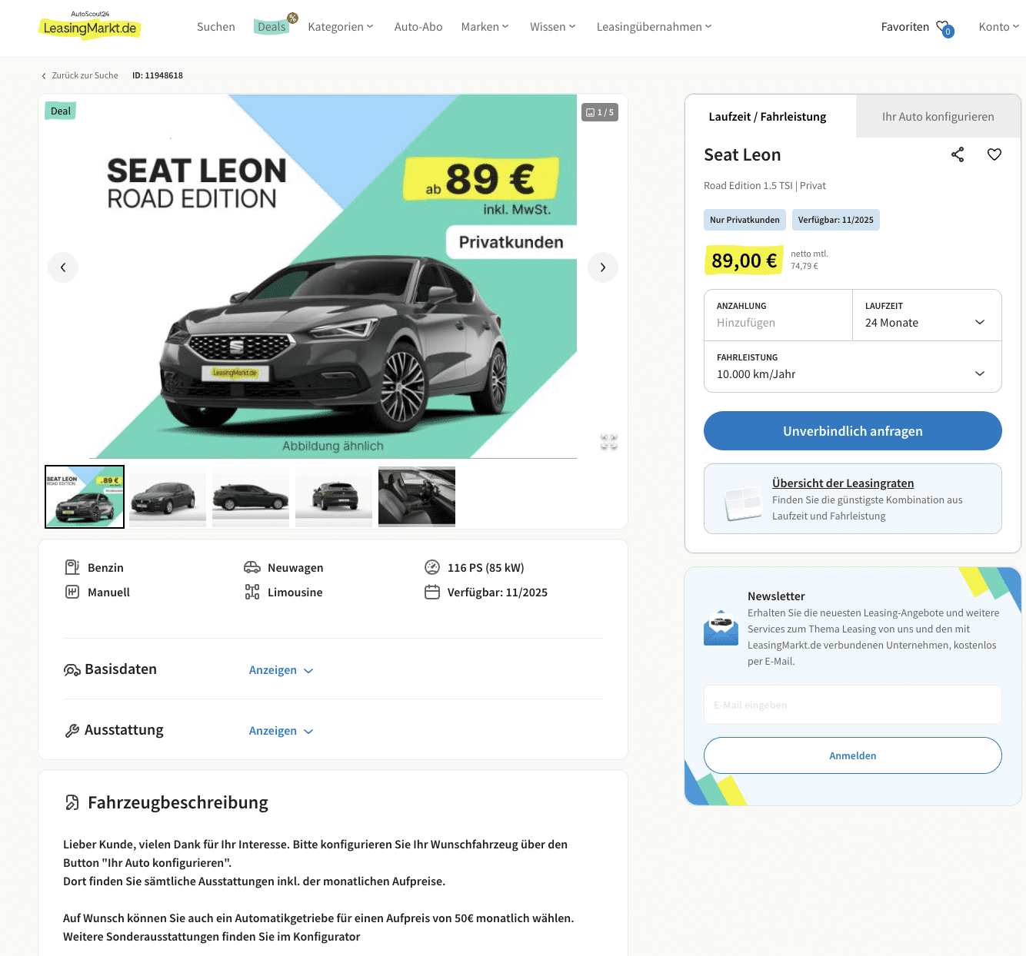
Task: Show the previous car image
Action: click(63, 267)
